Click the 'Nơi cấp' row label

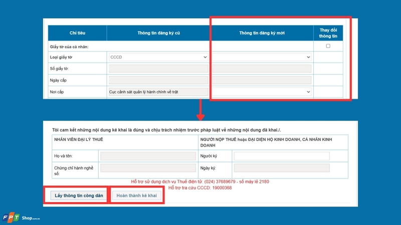[57, 92]
